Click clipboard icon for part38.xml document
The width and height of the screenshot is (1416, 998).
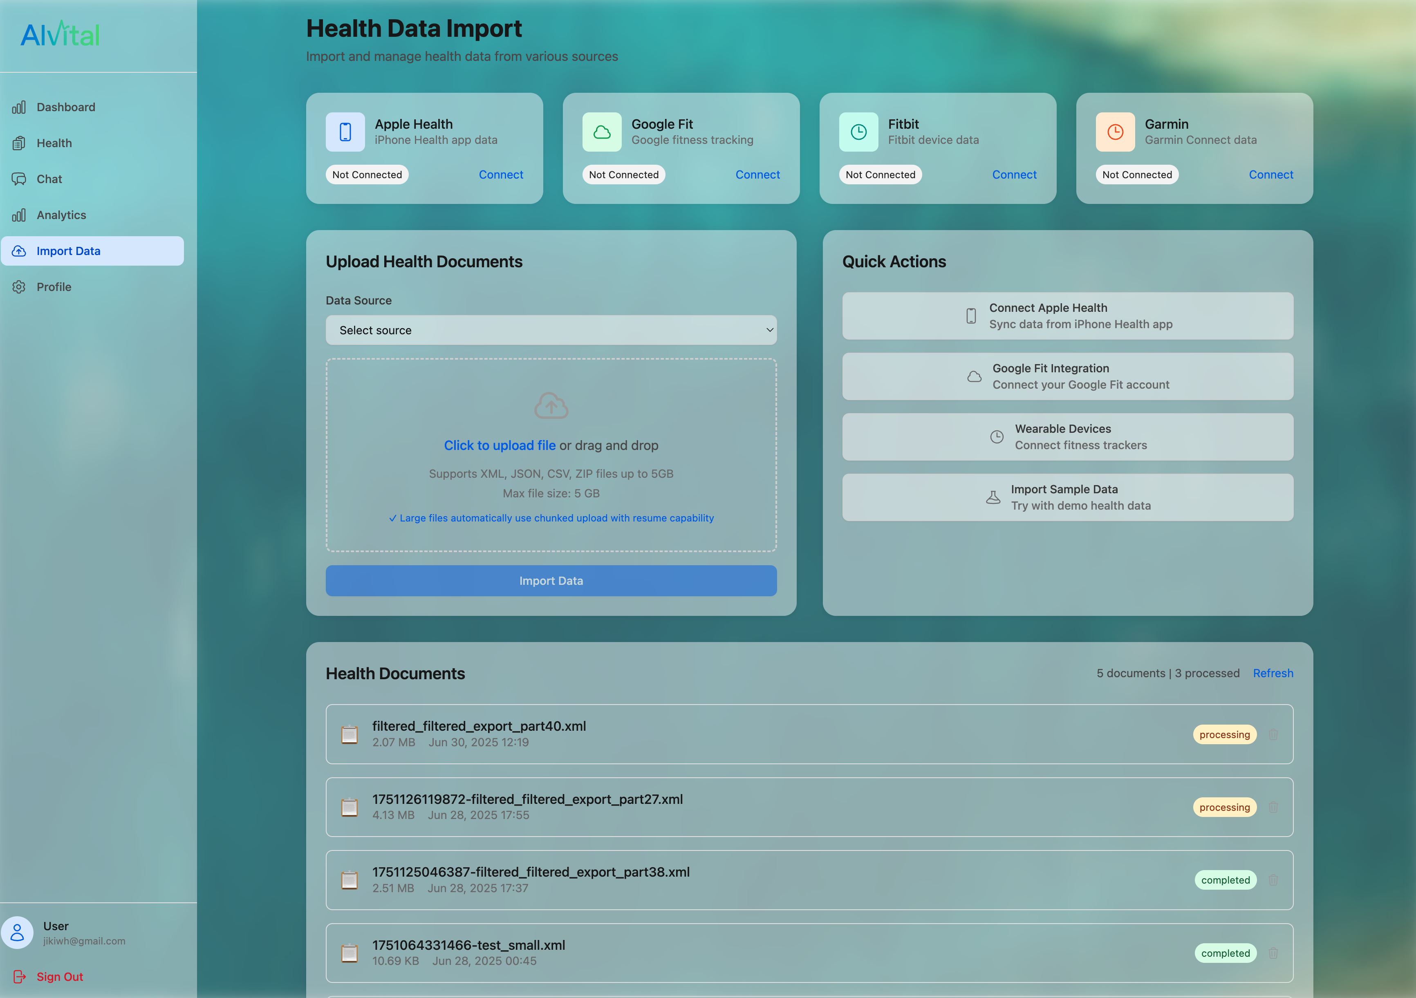[350, 880]
